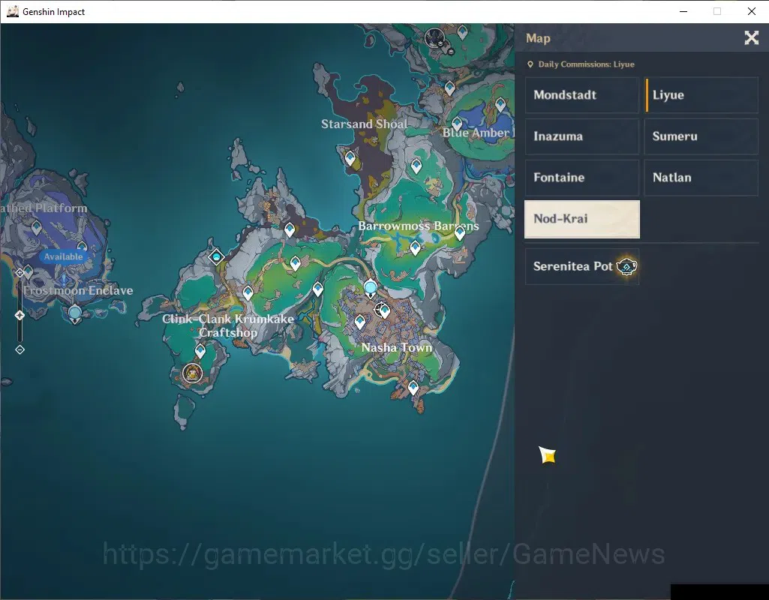Click the waypoint immediately west of Nasha Town's statue
The image size is (769, 600).
318,289
